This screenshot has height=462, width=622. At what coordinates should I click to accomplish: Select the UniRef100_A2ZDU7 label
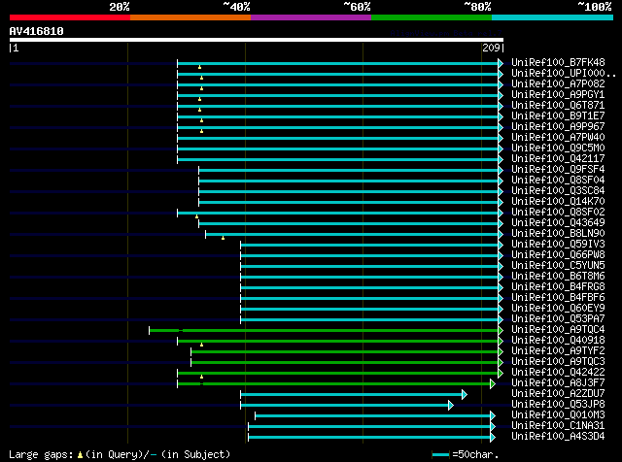558,394
